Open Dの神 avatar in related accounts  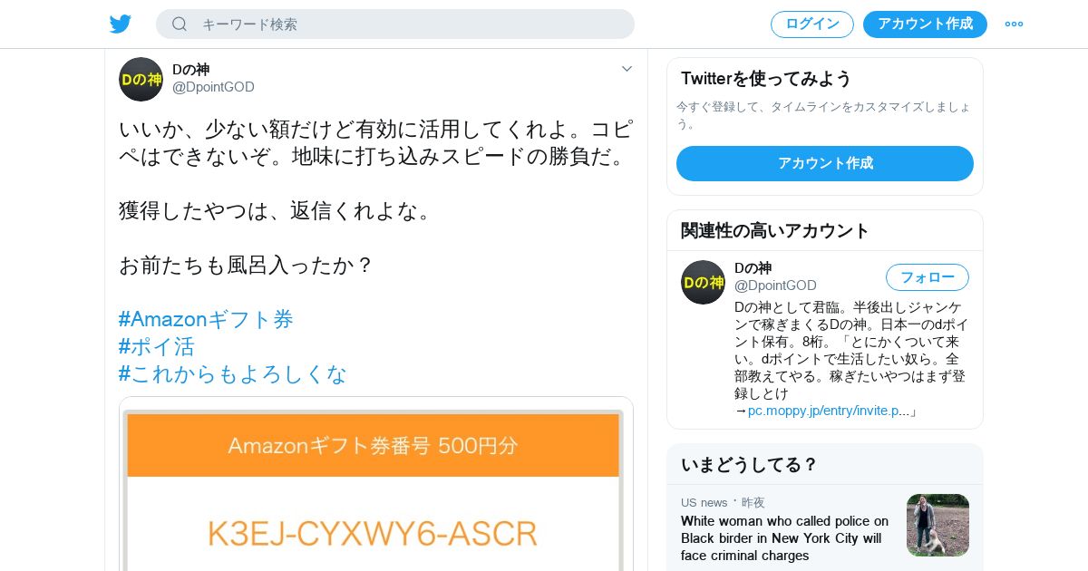(703, 282)
